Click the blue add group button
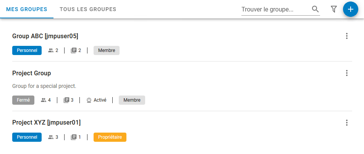364x154 pixels. click(x=350, y=9)
